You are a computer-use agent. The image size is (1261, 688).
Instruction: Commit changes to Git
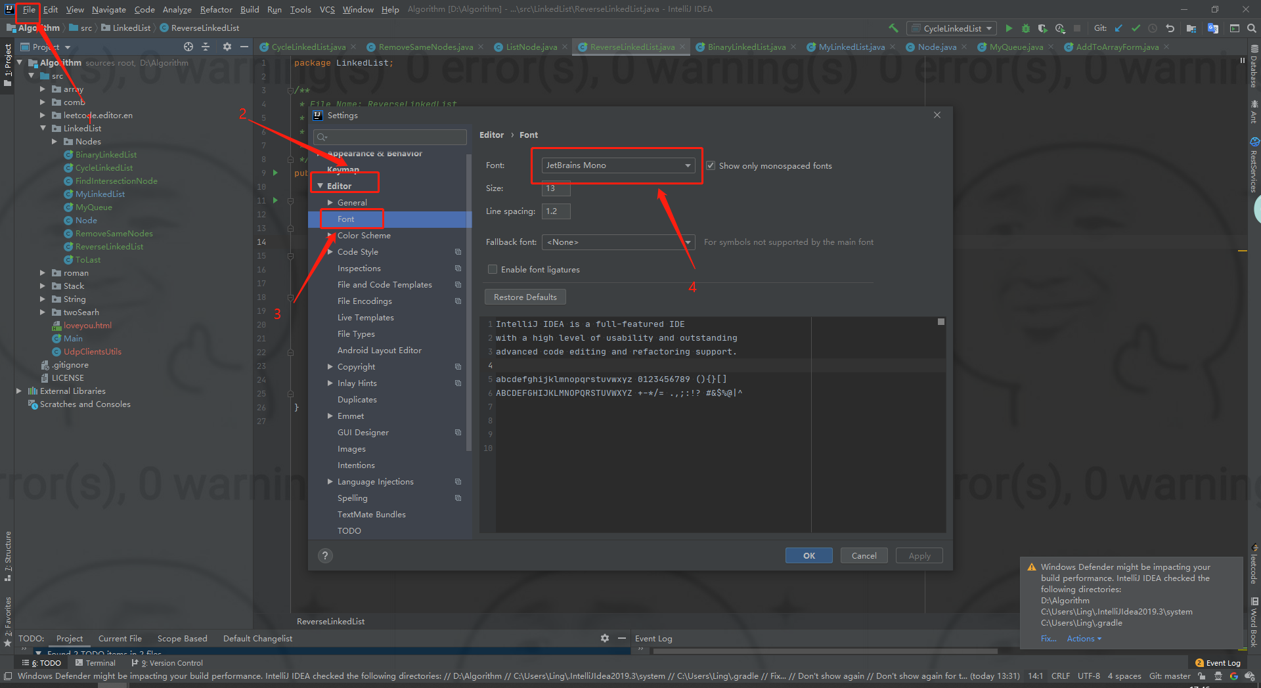(x=1136, y=28)
